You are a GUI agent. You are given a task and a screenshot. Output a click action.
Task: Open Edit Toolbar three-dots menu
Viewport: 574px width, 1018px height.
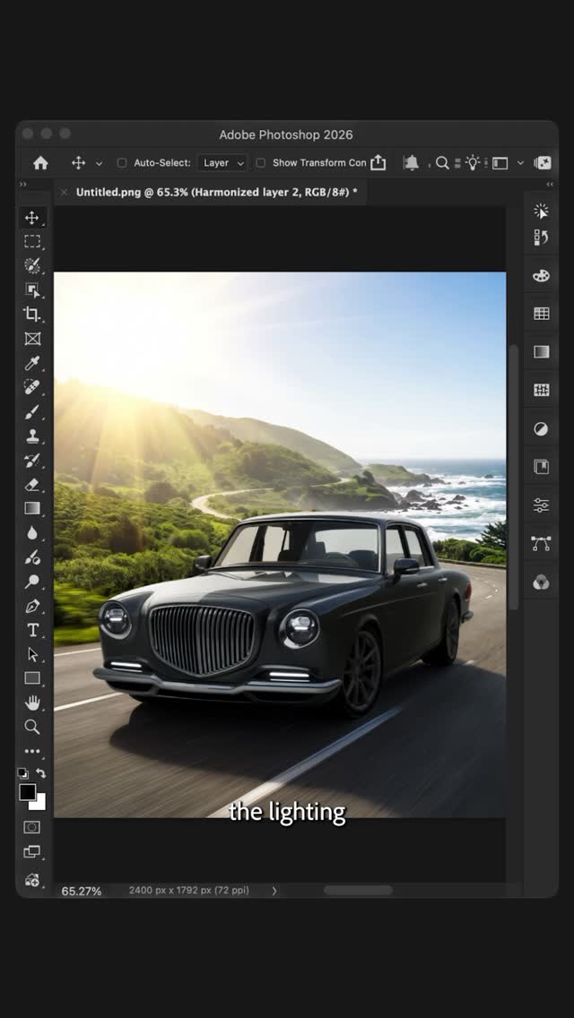[x=32, y=751]
